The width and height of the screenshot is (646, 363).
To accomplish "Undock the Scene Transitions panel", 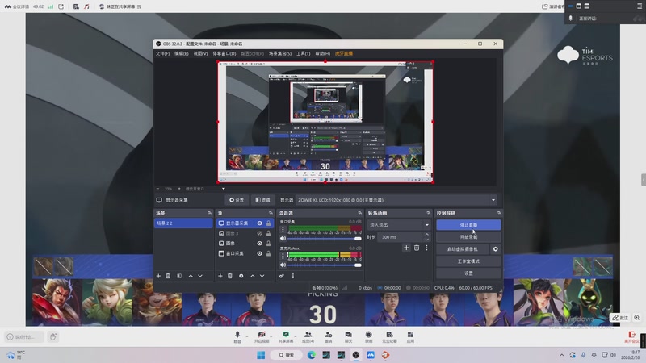I will (428, 213).
